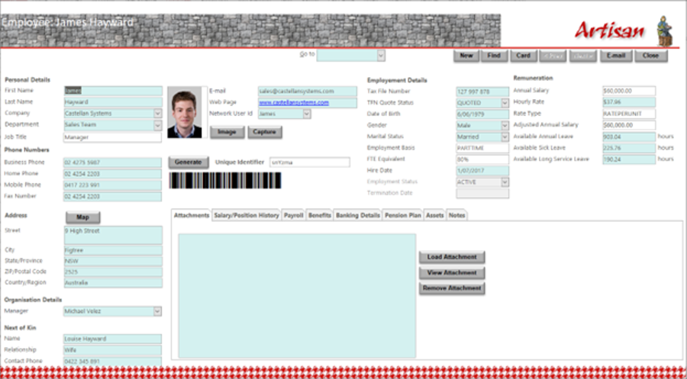Click the Artisan craftsman logo icon
The image size is (687, 379).
pyautogui.click(x=664, y=31)
